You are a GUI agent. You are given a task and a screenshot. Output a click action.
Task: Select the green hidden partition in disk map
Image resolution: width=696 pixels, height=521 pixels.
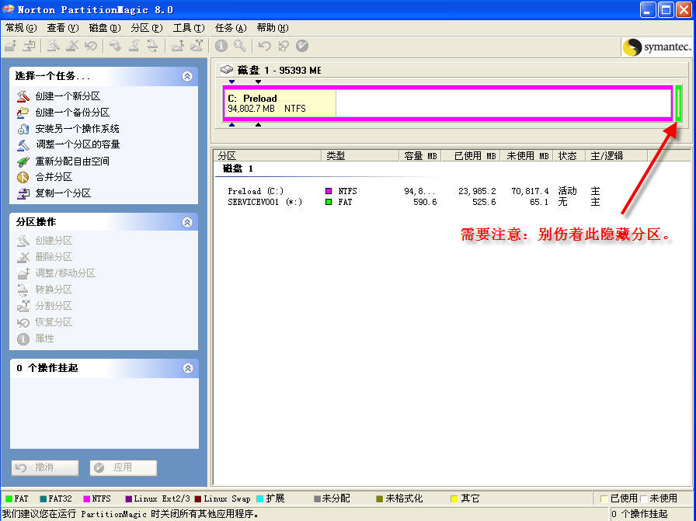(678, 103)
